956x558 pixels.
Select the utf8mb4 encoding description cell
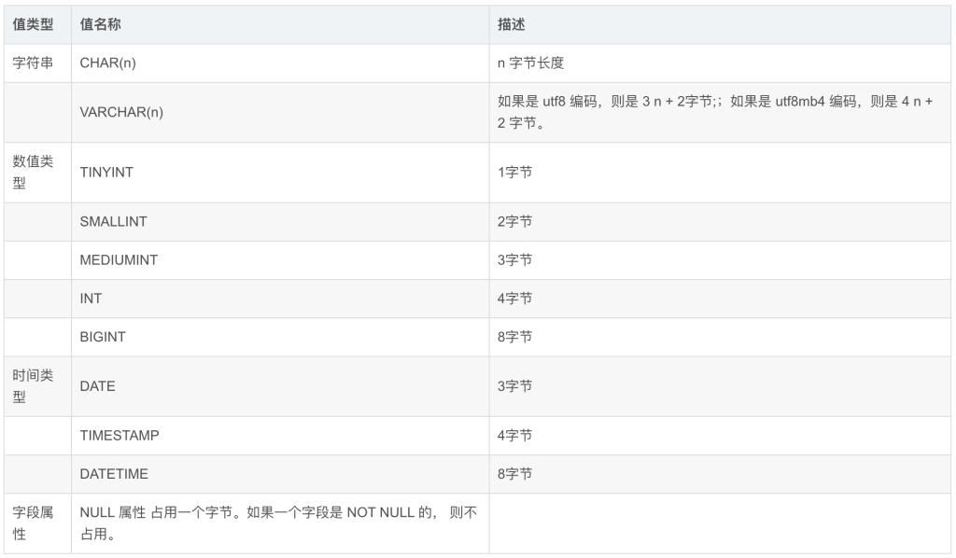coord(720,112)
